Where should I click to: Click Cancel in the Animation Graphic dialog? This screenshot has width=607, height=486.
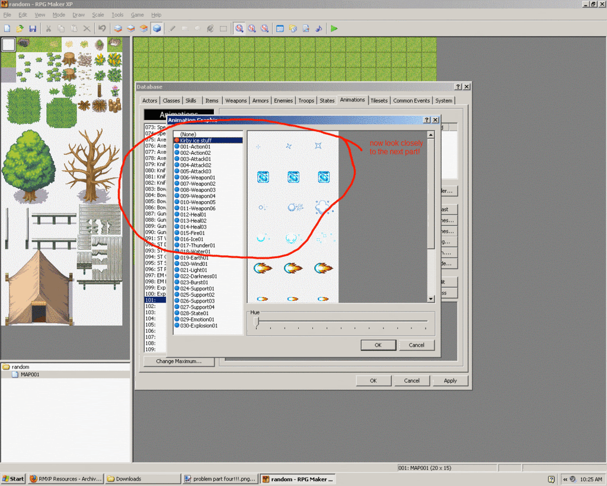(417, 345)
